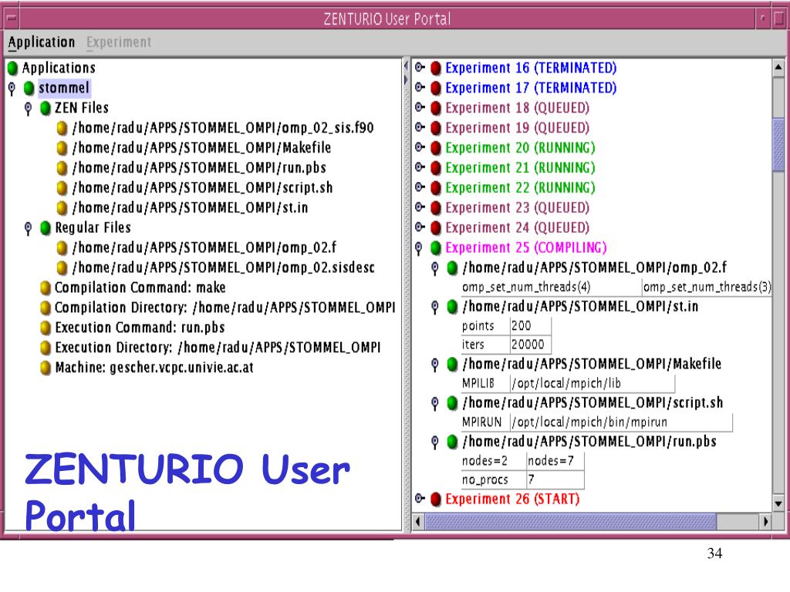
Task: Open the Experiment menu
Action: [118, 42]
